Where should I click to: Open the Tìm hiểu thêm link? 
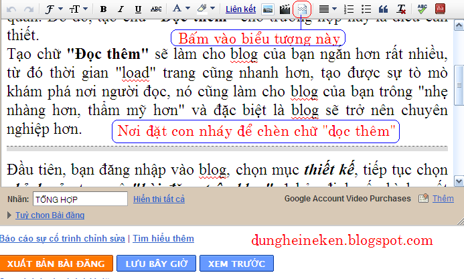click(163, 238)
